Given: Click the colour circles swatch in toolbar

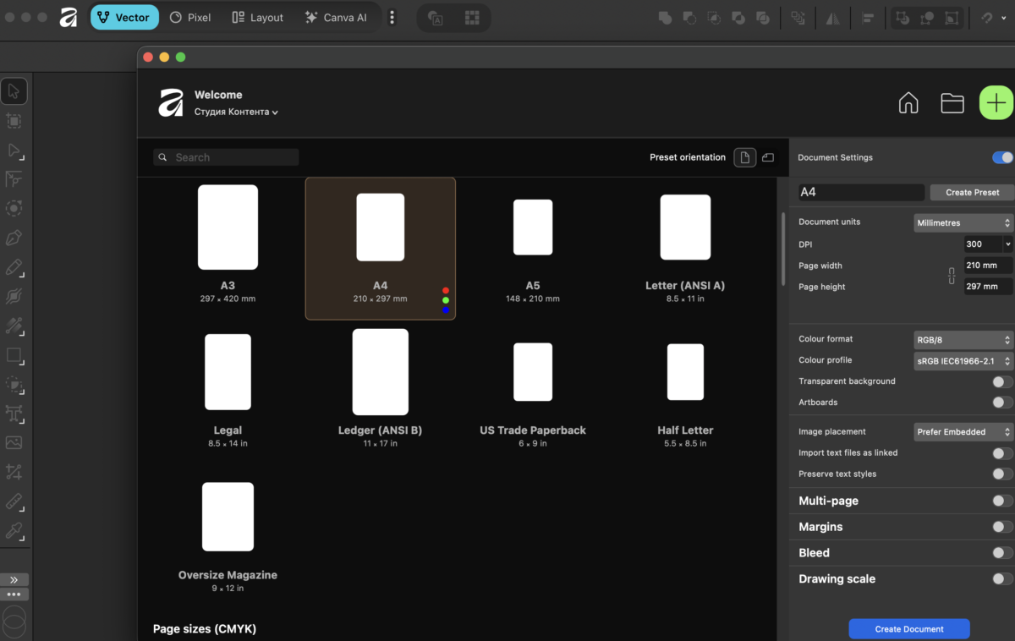Looking at the screenshot, I should pyautogui.click(x=14, y=621).
